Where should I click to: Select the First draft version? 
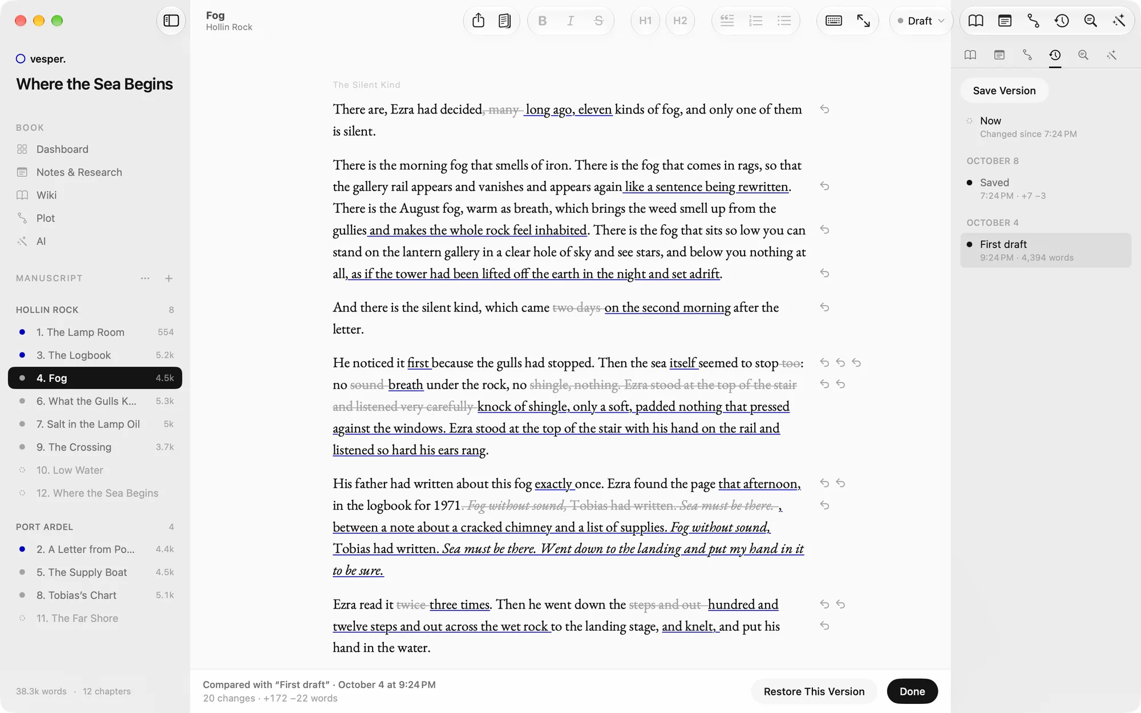click(1045, 250)
